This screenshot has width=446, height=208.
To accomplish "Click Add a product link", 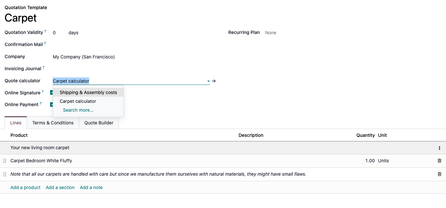I will [26, 187].
